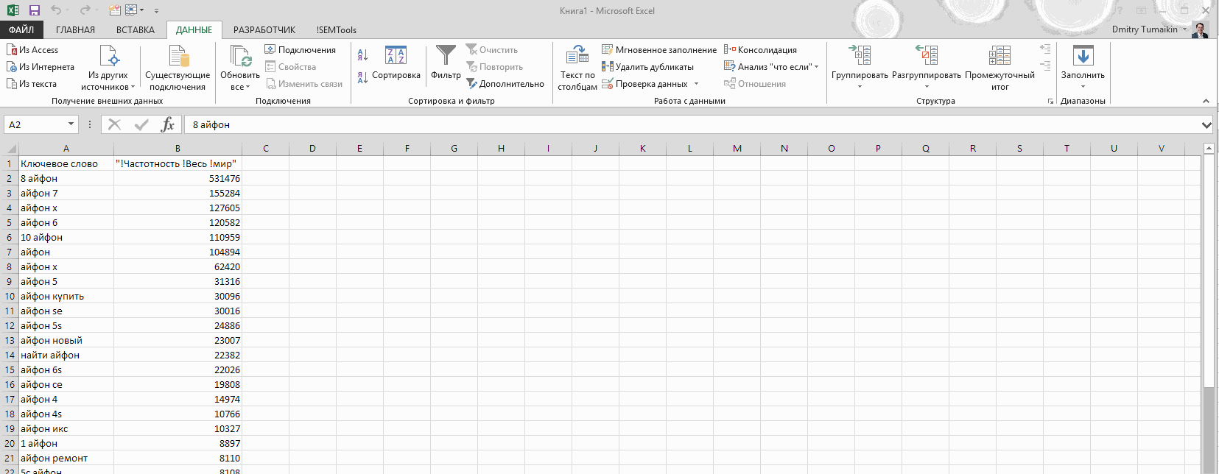The image size is (1219, 474).
Task: Select row 10 header
Action: coord(10,296)
